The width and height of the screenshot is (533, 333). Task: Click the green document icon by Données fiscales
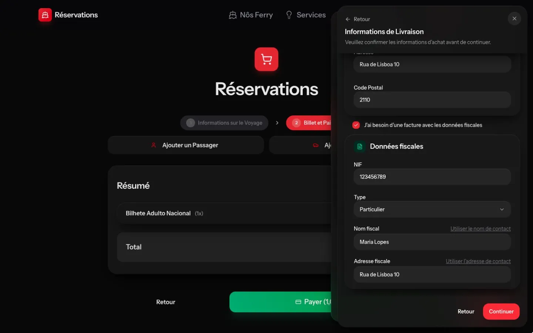pos(359,147)
